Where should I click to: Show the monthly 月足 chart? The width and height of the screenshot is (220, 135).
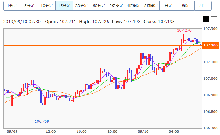(203, 6)
